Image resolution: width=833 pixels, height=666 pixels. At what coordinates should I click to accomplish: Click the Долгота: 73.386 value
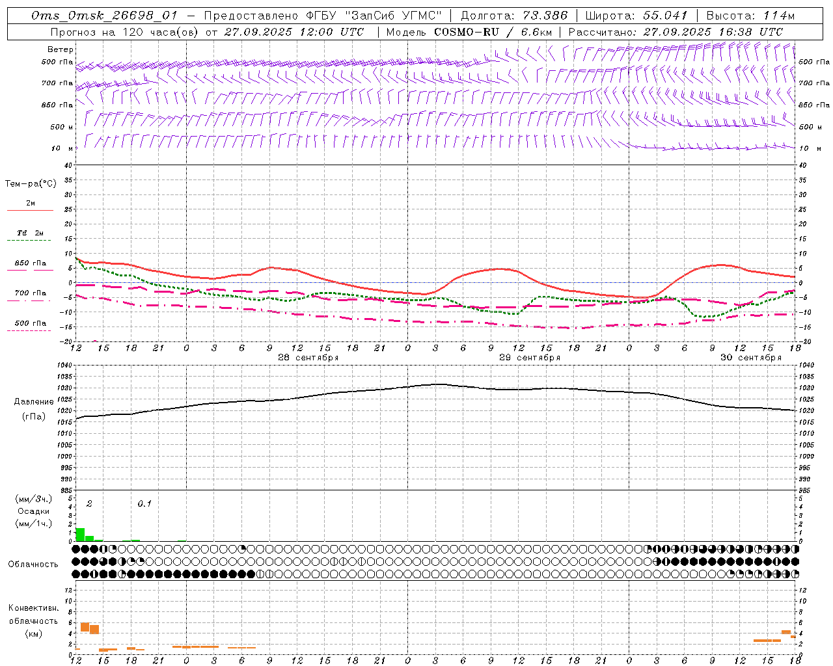(514, 16)
